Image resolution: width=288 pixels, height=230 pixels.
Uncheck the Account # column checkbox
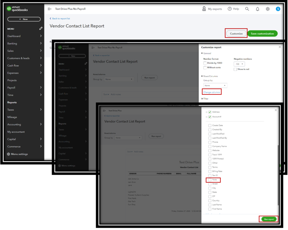[210, 117]
